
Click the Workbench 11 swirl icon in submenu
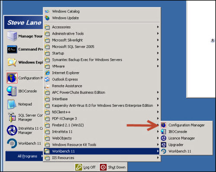(x=164, y=151)
